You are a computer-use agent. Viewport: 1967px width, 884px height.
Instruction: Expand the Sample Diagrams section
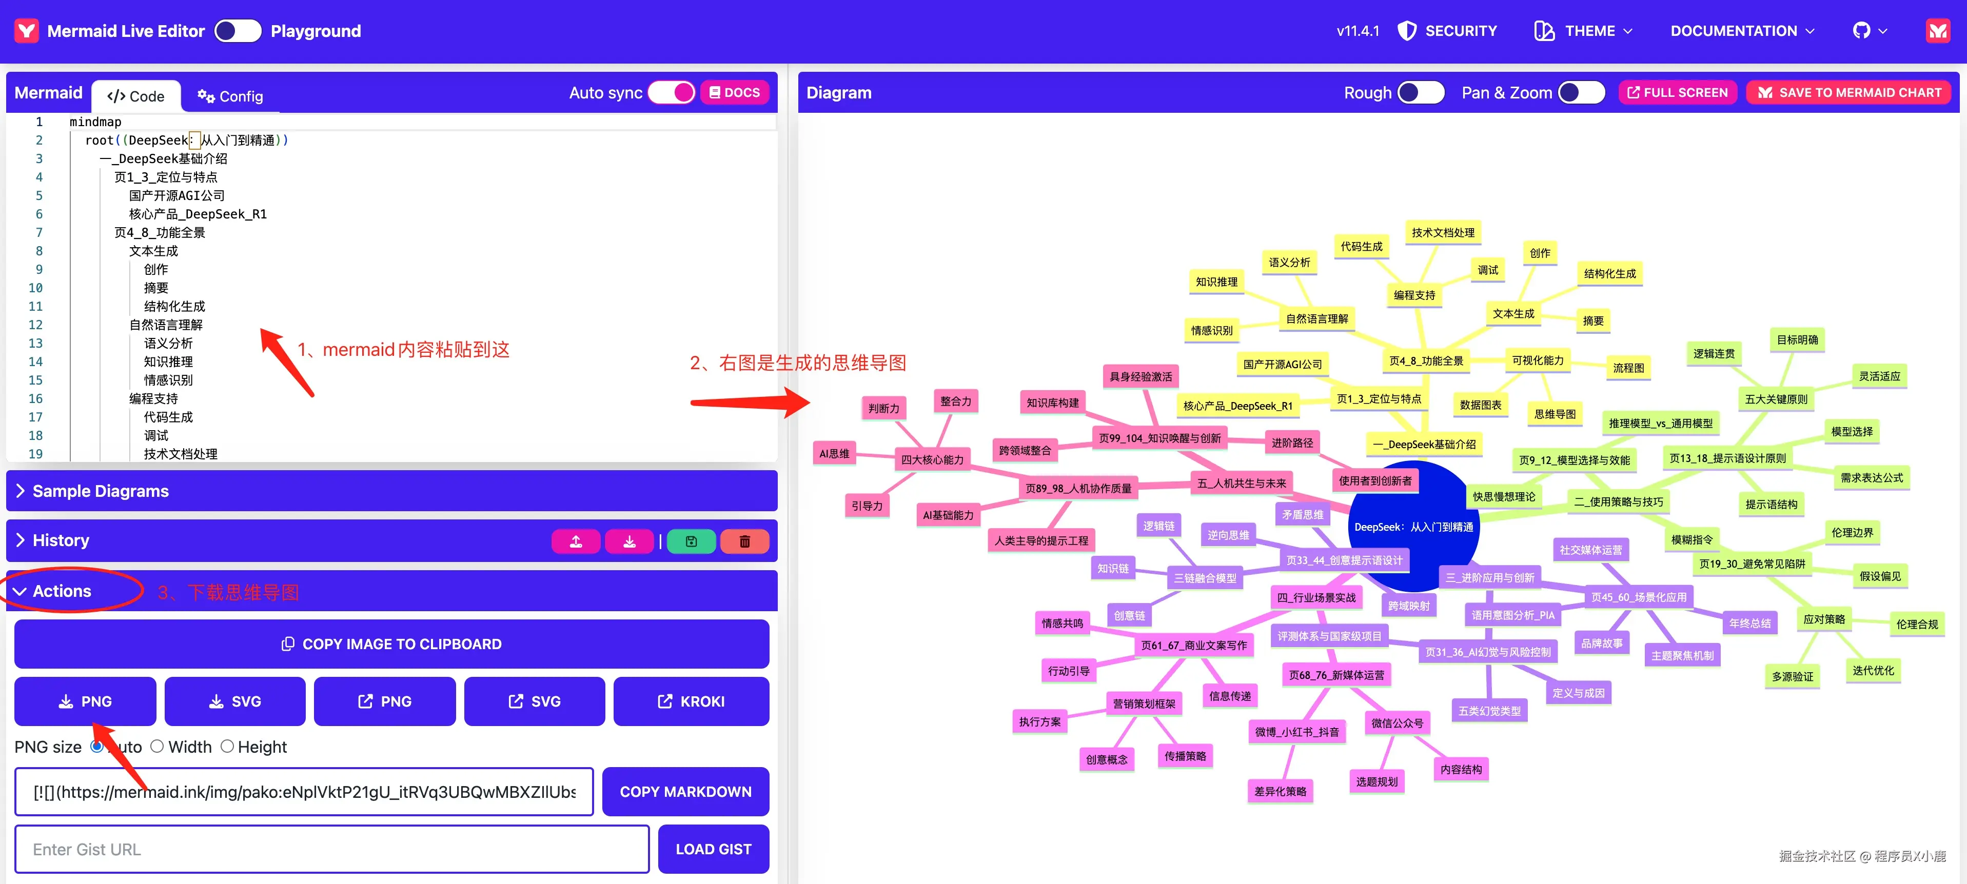(100, 491)
